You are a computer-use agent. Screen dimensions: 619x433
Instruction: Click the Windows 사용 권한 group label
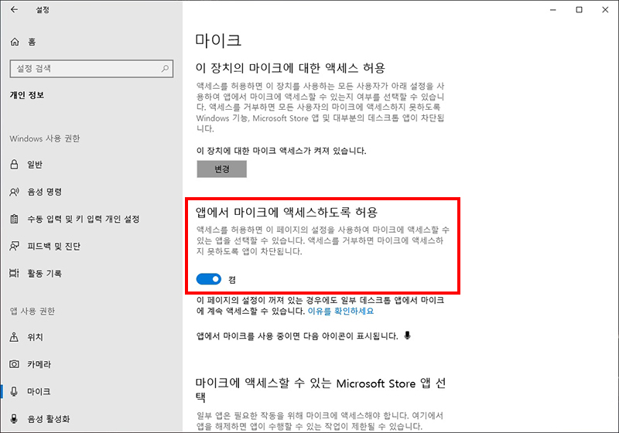point(45,138)
